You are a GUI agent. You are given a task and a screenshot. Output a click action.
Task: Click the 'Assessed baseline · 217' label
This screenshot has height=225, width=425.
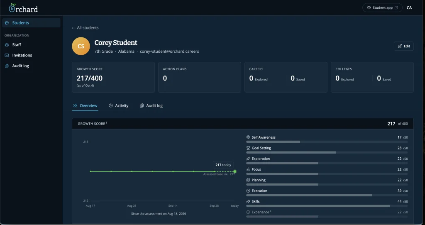click(x=219, y=174)
